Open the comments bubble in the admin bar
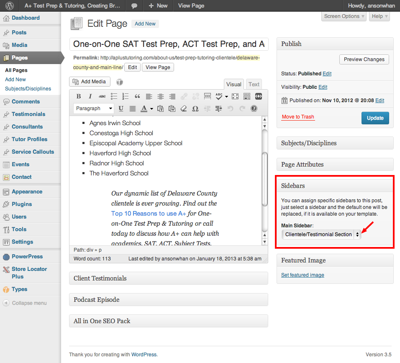This screenshot has height=363, width=400. tap(134, 6)
